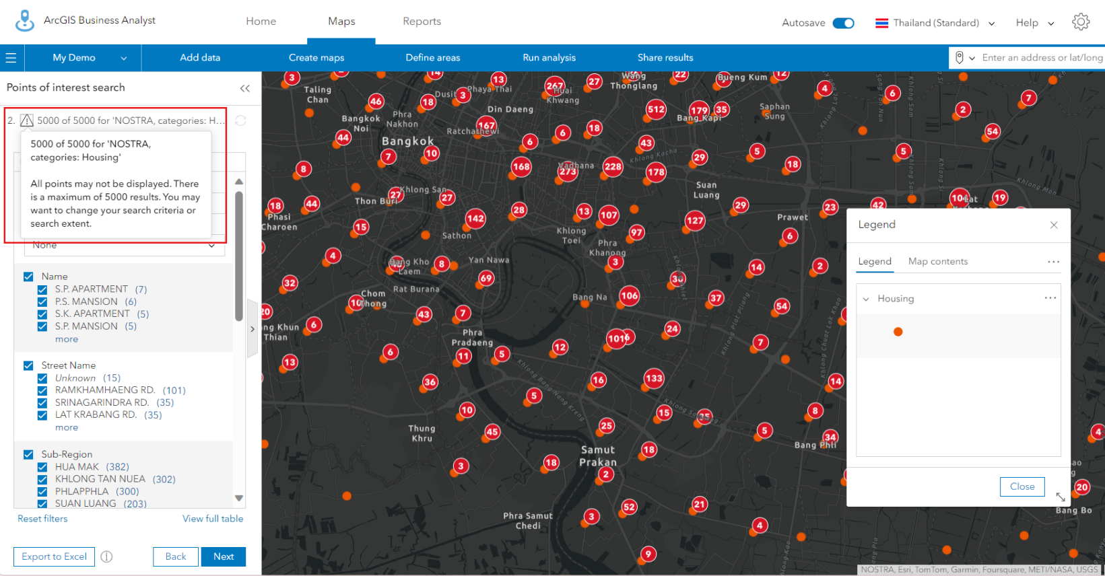The width and height of the screenshot is (1105, 576).
Task: Collapse the Points of interest search panel
Action: pos(245,88)
